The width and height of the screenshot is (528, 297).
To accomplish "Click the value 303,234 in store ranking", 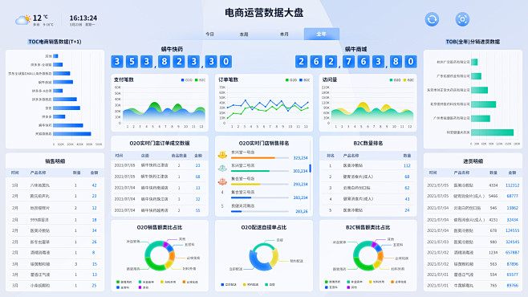I will click(300, 171).
